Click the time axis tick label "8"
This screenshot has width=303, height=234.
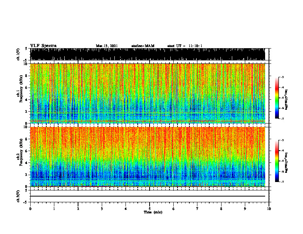click(221, 209)
